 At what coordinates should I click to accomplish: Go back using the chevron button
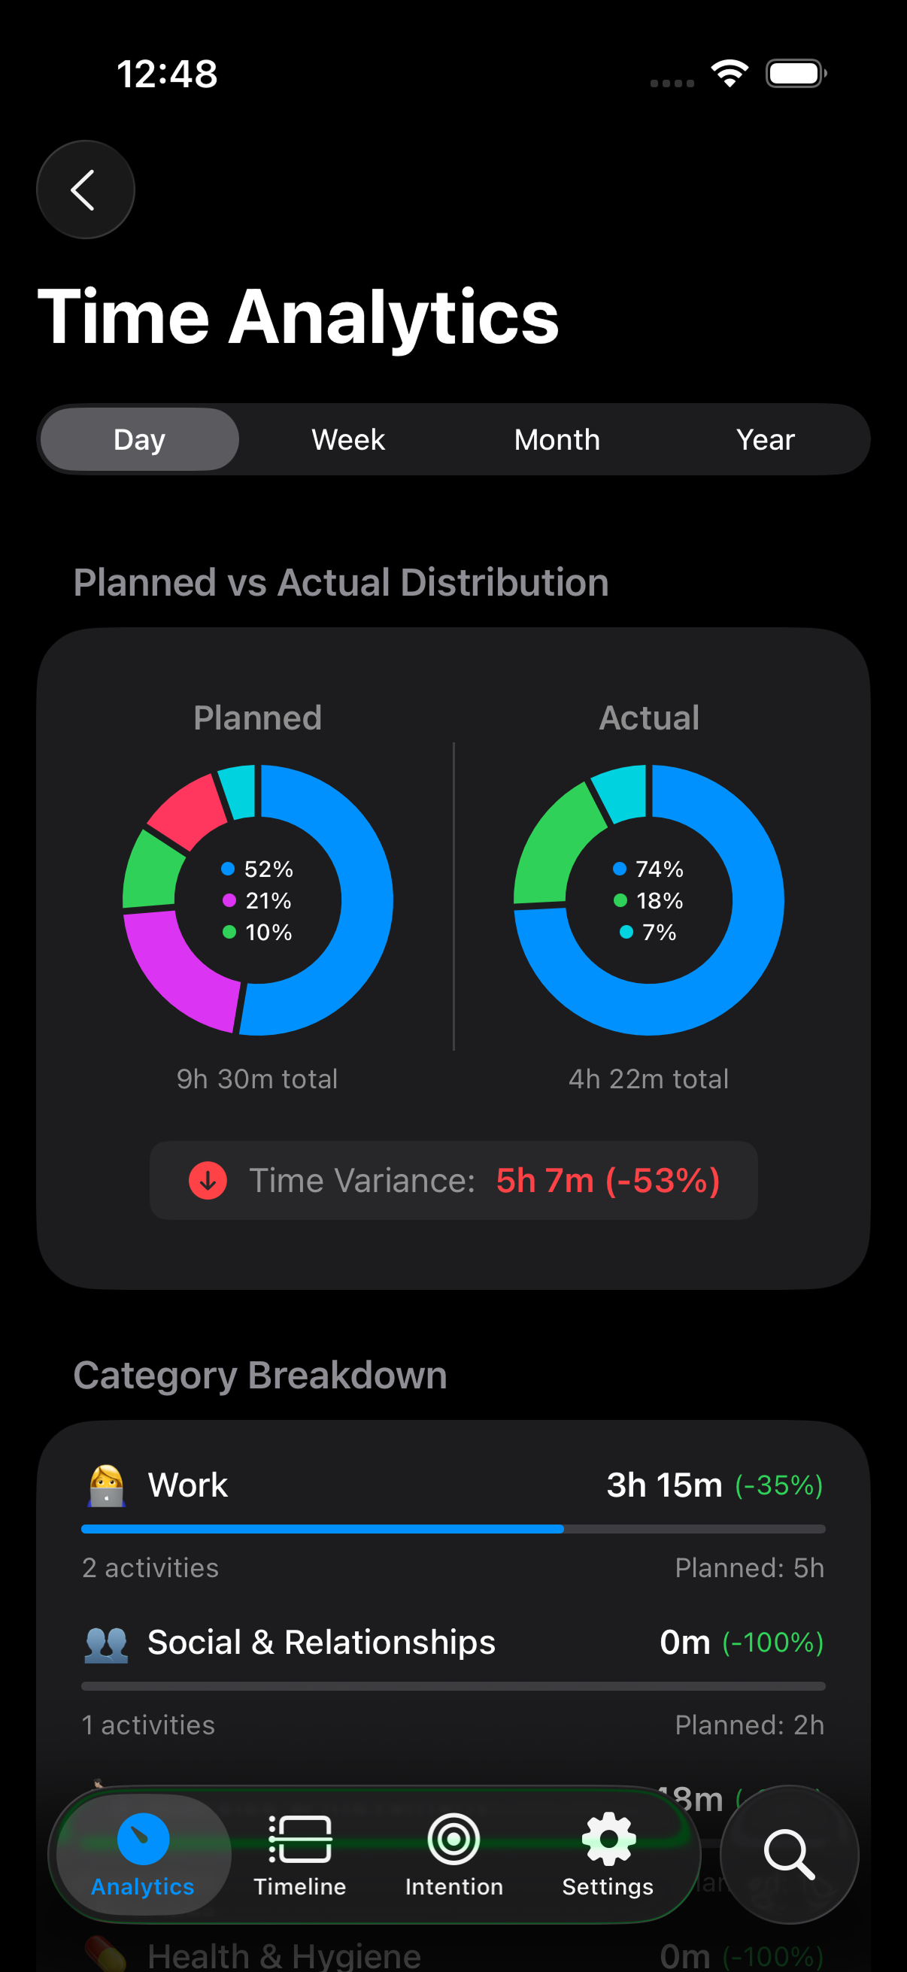[85, 189]
